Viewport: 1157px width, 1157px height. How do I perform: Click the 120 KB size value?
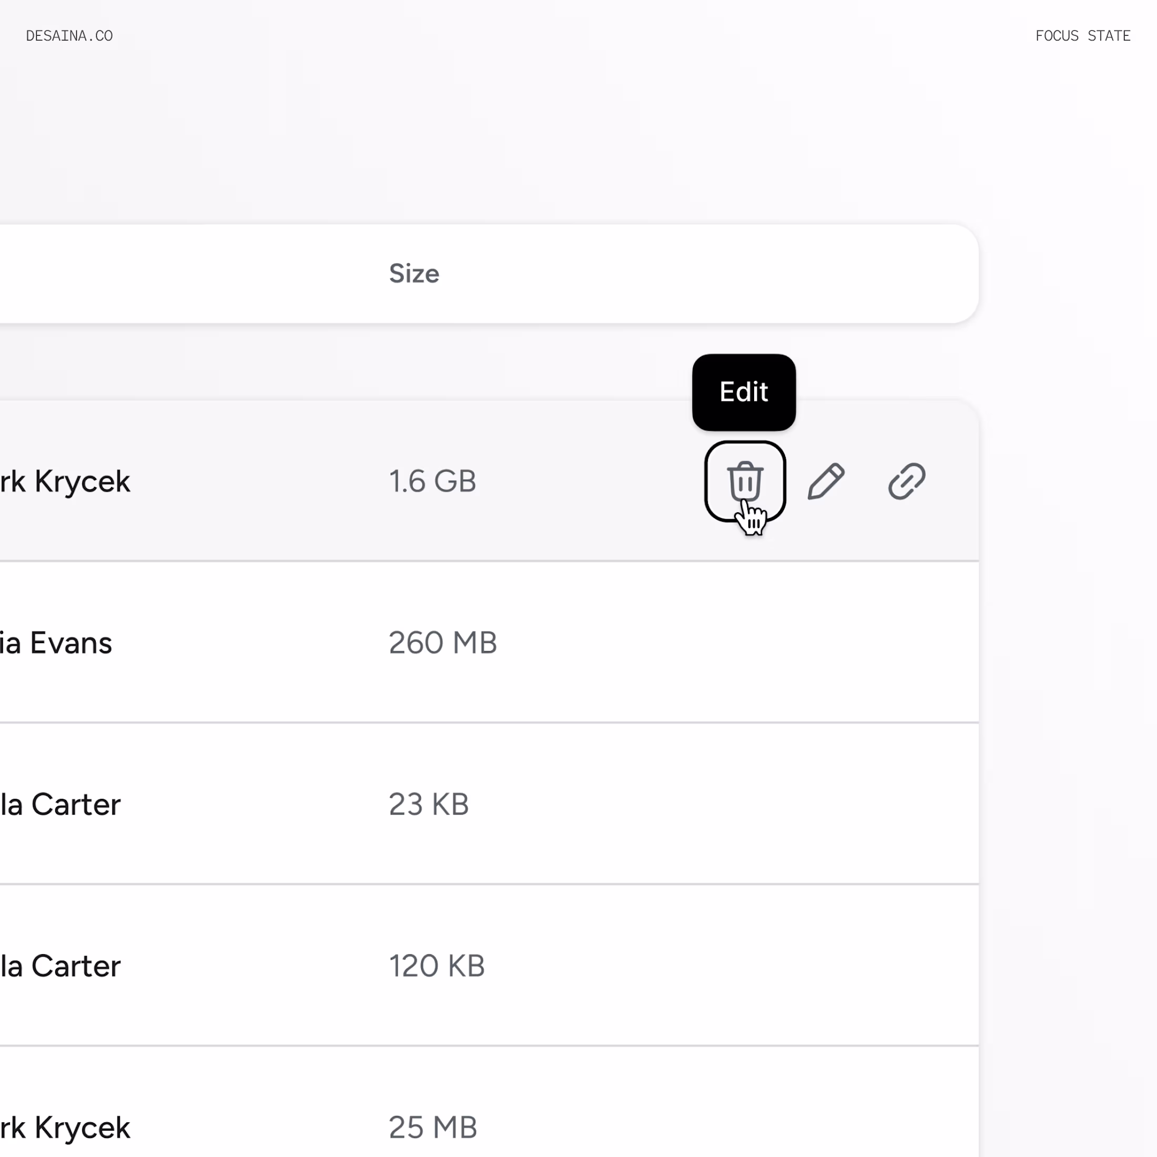coord(437,966)
